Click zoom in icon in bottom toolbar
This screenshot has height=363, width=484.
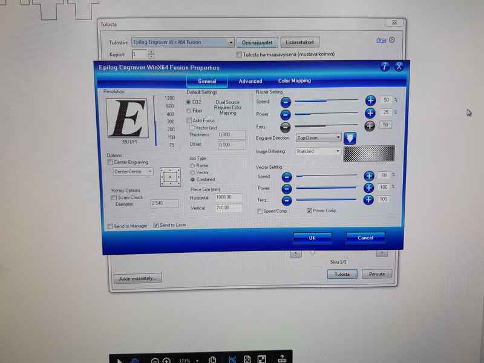(166, 361)
